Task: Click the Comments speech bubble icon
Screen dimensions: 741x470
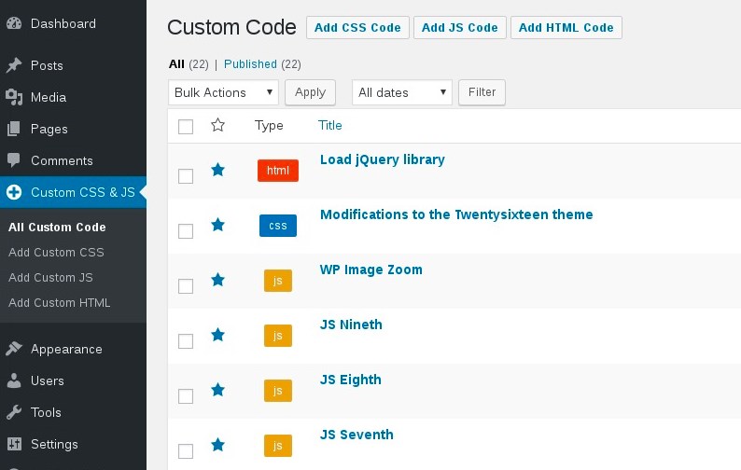Action: coord(14,160)
